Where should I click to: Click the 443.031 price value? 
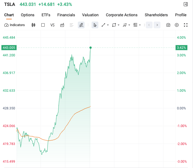pos(28,4)
